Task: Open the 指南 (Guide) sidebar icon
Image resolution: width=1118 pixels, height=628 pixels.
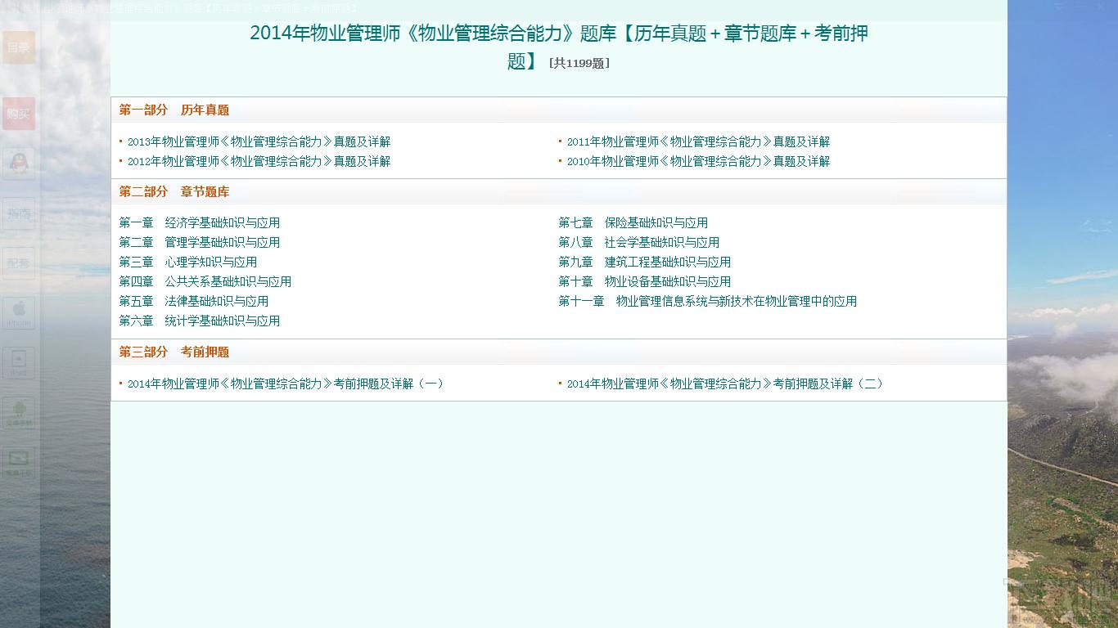Action: (x=18, y=213)
